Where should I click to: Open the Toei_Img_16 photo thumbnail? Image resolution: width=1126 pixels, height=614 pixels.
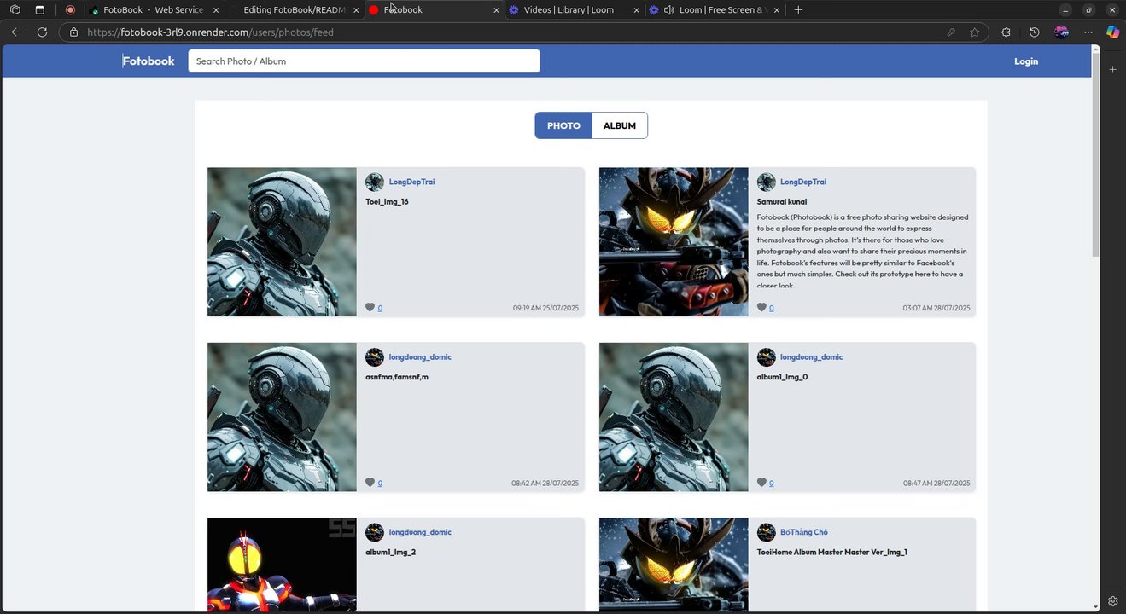pyautogui.click(x=282, y=242)
